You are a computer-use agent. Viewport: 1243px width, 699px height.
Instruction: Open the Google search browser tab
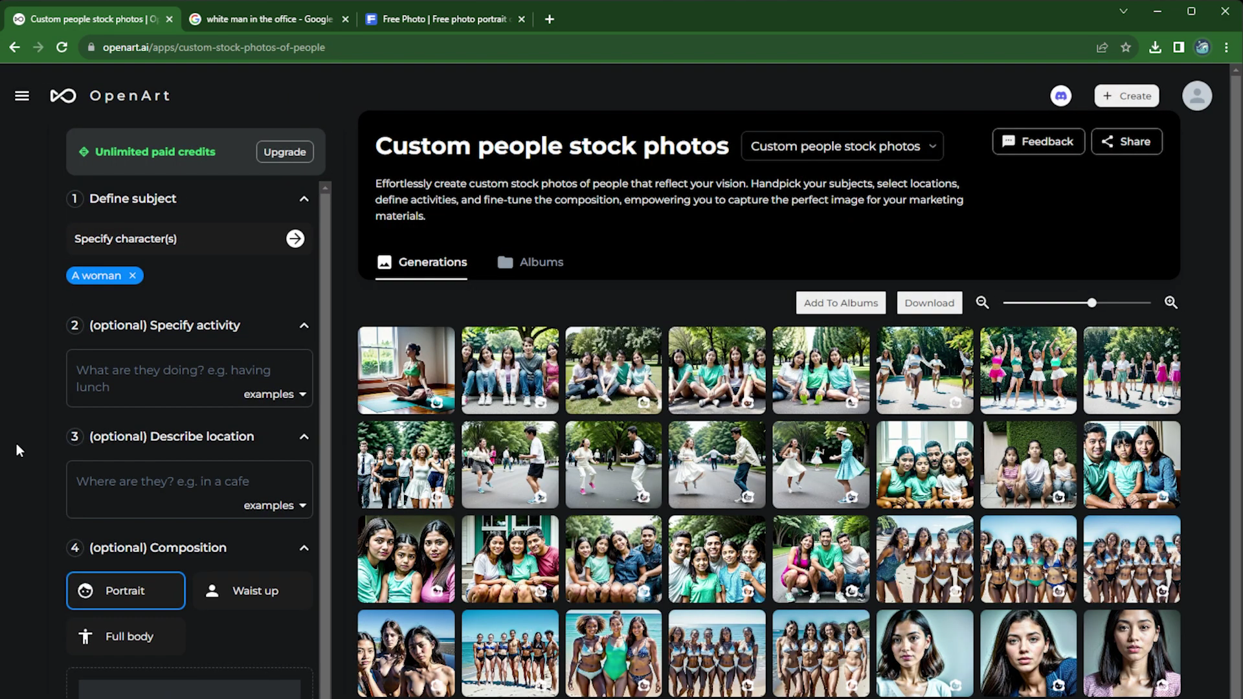click(x=265, y=19)
